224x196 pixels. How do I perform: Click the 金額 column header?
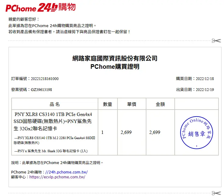point(160,104)
